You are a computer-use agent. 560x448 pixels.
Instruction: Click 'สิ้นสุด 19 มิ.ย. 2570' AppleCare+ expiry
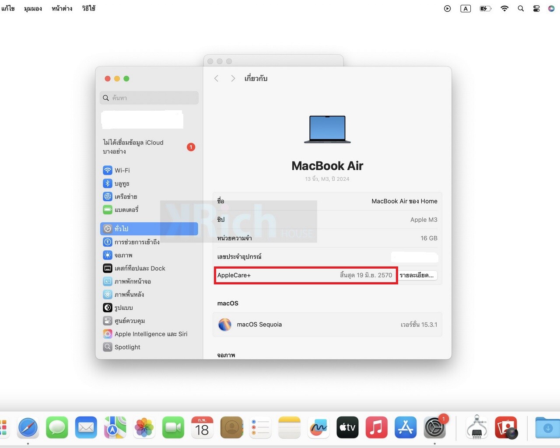click(x=366, y=275)
